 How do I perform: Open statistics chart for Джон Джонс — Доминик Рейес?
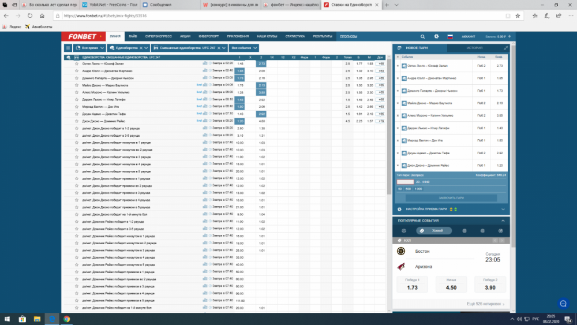205,121
